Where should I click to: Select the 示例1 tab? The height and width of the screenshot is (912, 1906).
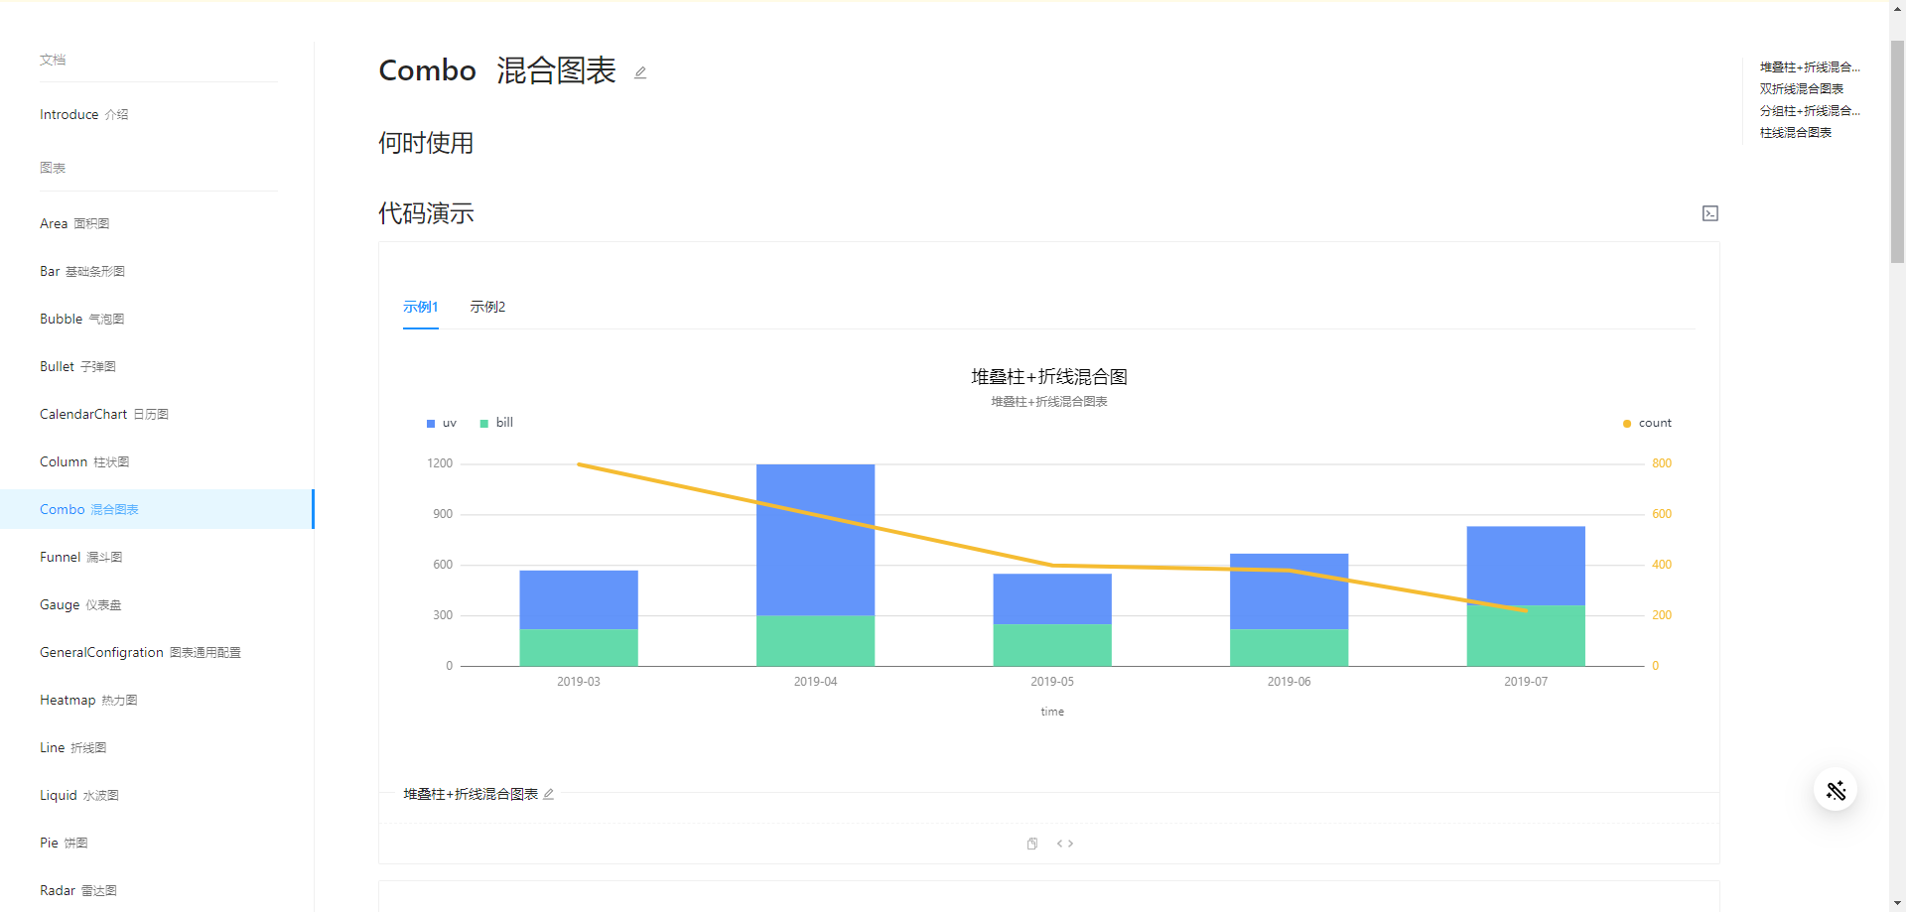(x=420, y=307)
